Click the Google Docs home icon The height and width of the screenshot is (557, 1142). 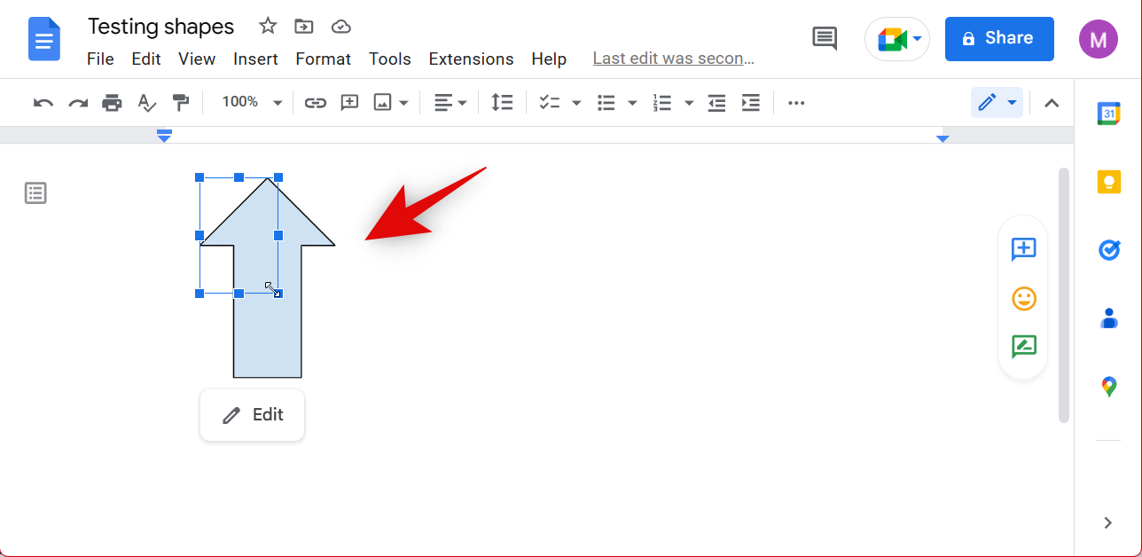(44, 39)
